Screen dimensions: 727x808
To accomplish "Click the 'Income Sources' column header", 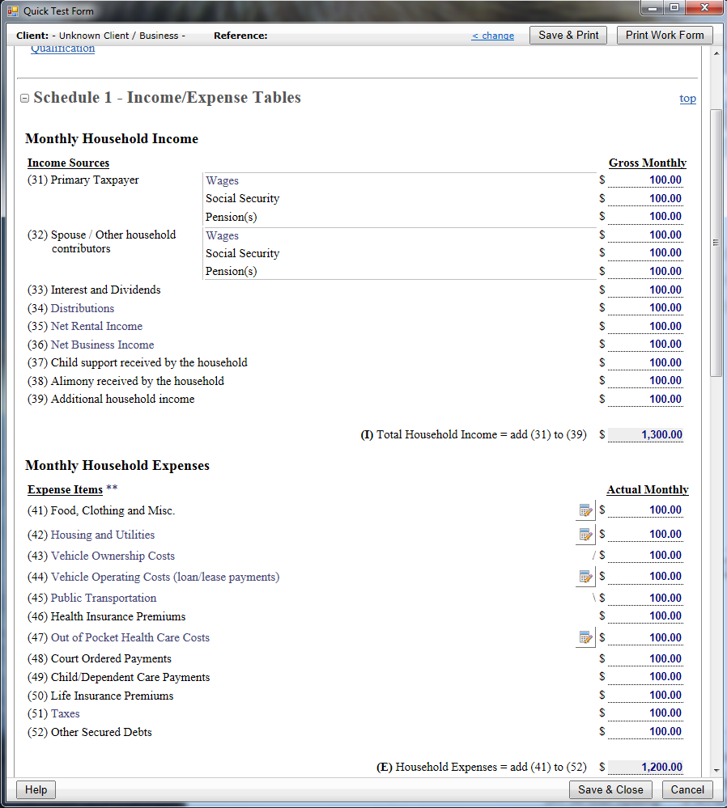I will point(68,163).
